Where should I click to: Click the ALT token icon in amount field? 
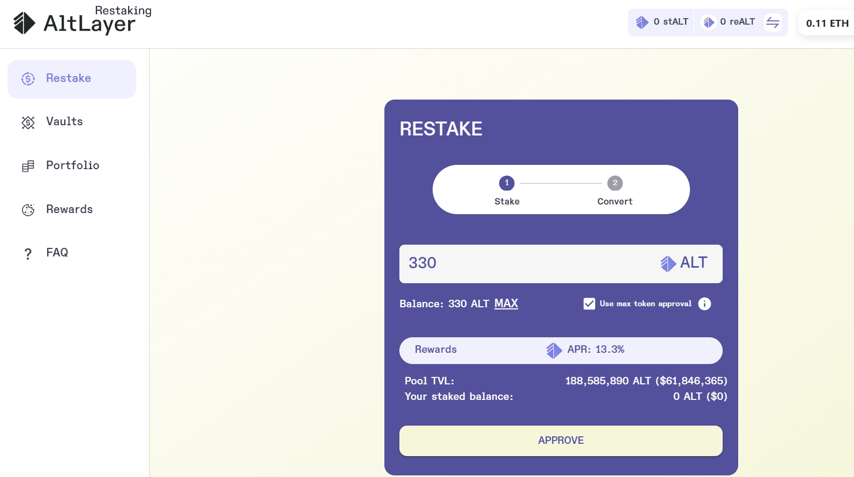(x=668, y=263)
